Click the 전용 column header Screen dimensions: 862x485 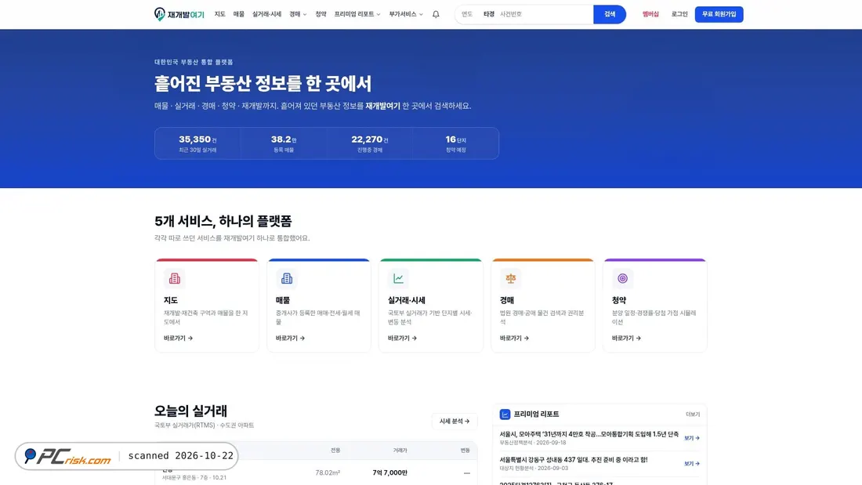[335, 451]
